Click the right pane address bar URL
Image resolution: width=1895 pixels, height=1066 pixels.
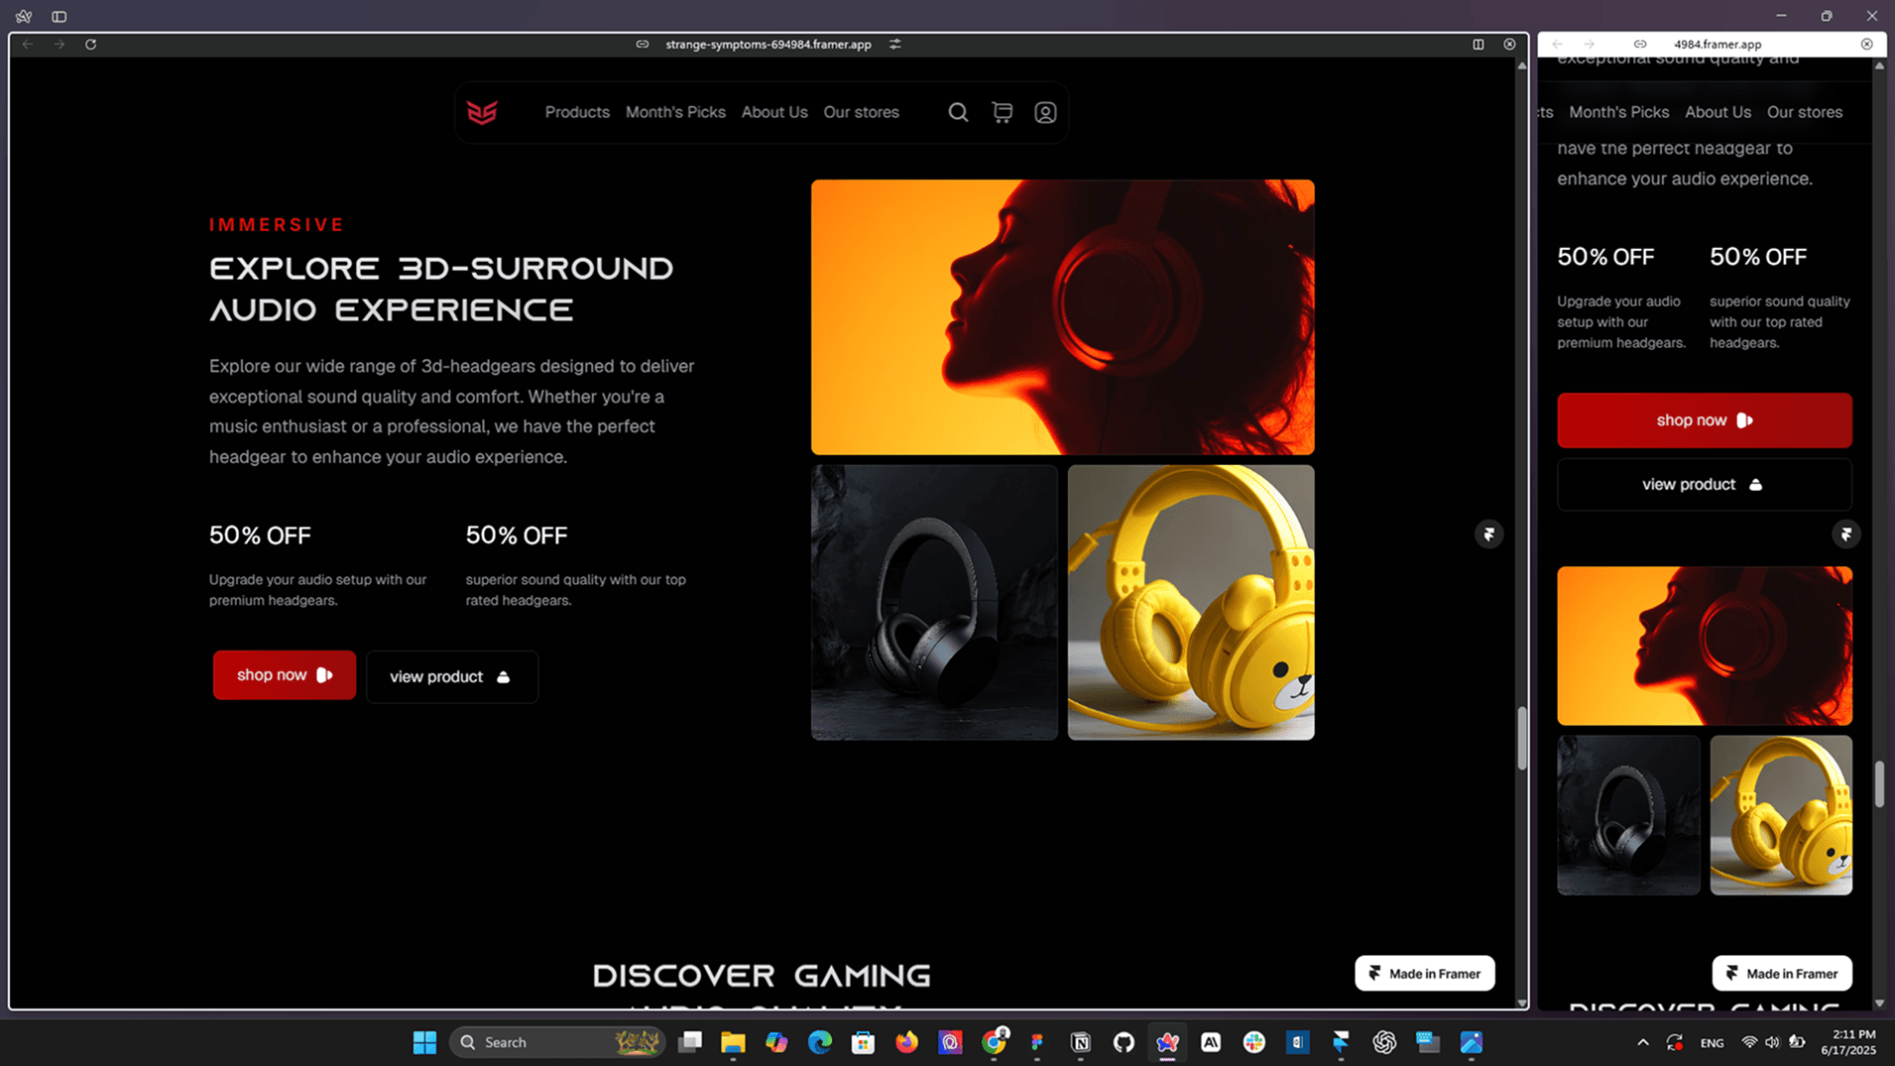click(x=1717, y=44)
